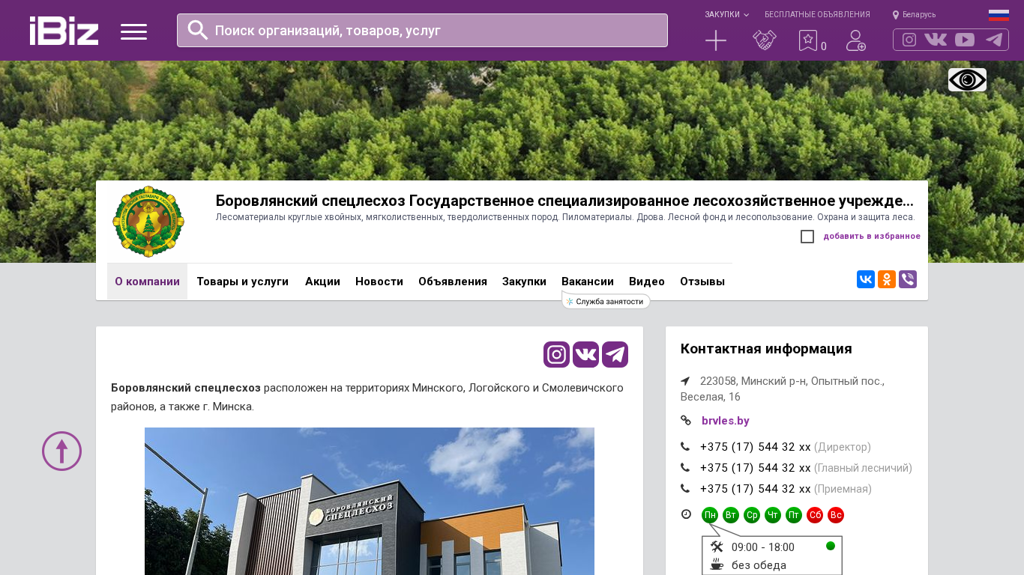The width and height of the screenshot is (1024, 575).
Task: Open the handshake partners icon
Action: pos(765,40)
